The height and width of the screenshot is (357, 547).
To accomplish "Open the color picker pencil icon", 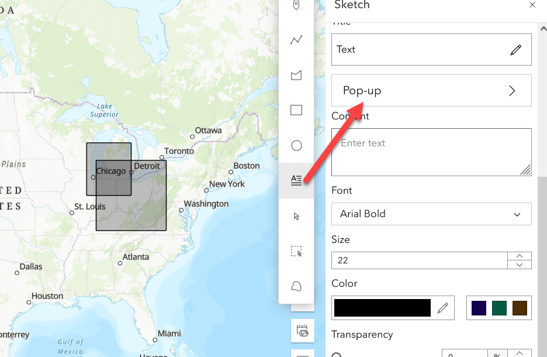I will tap(442, 307).
